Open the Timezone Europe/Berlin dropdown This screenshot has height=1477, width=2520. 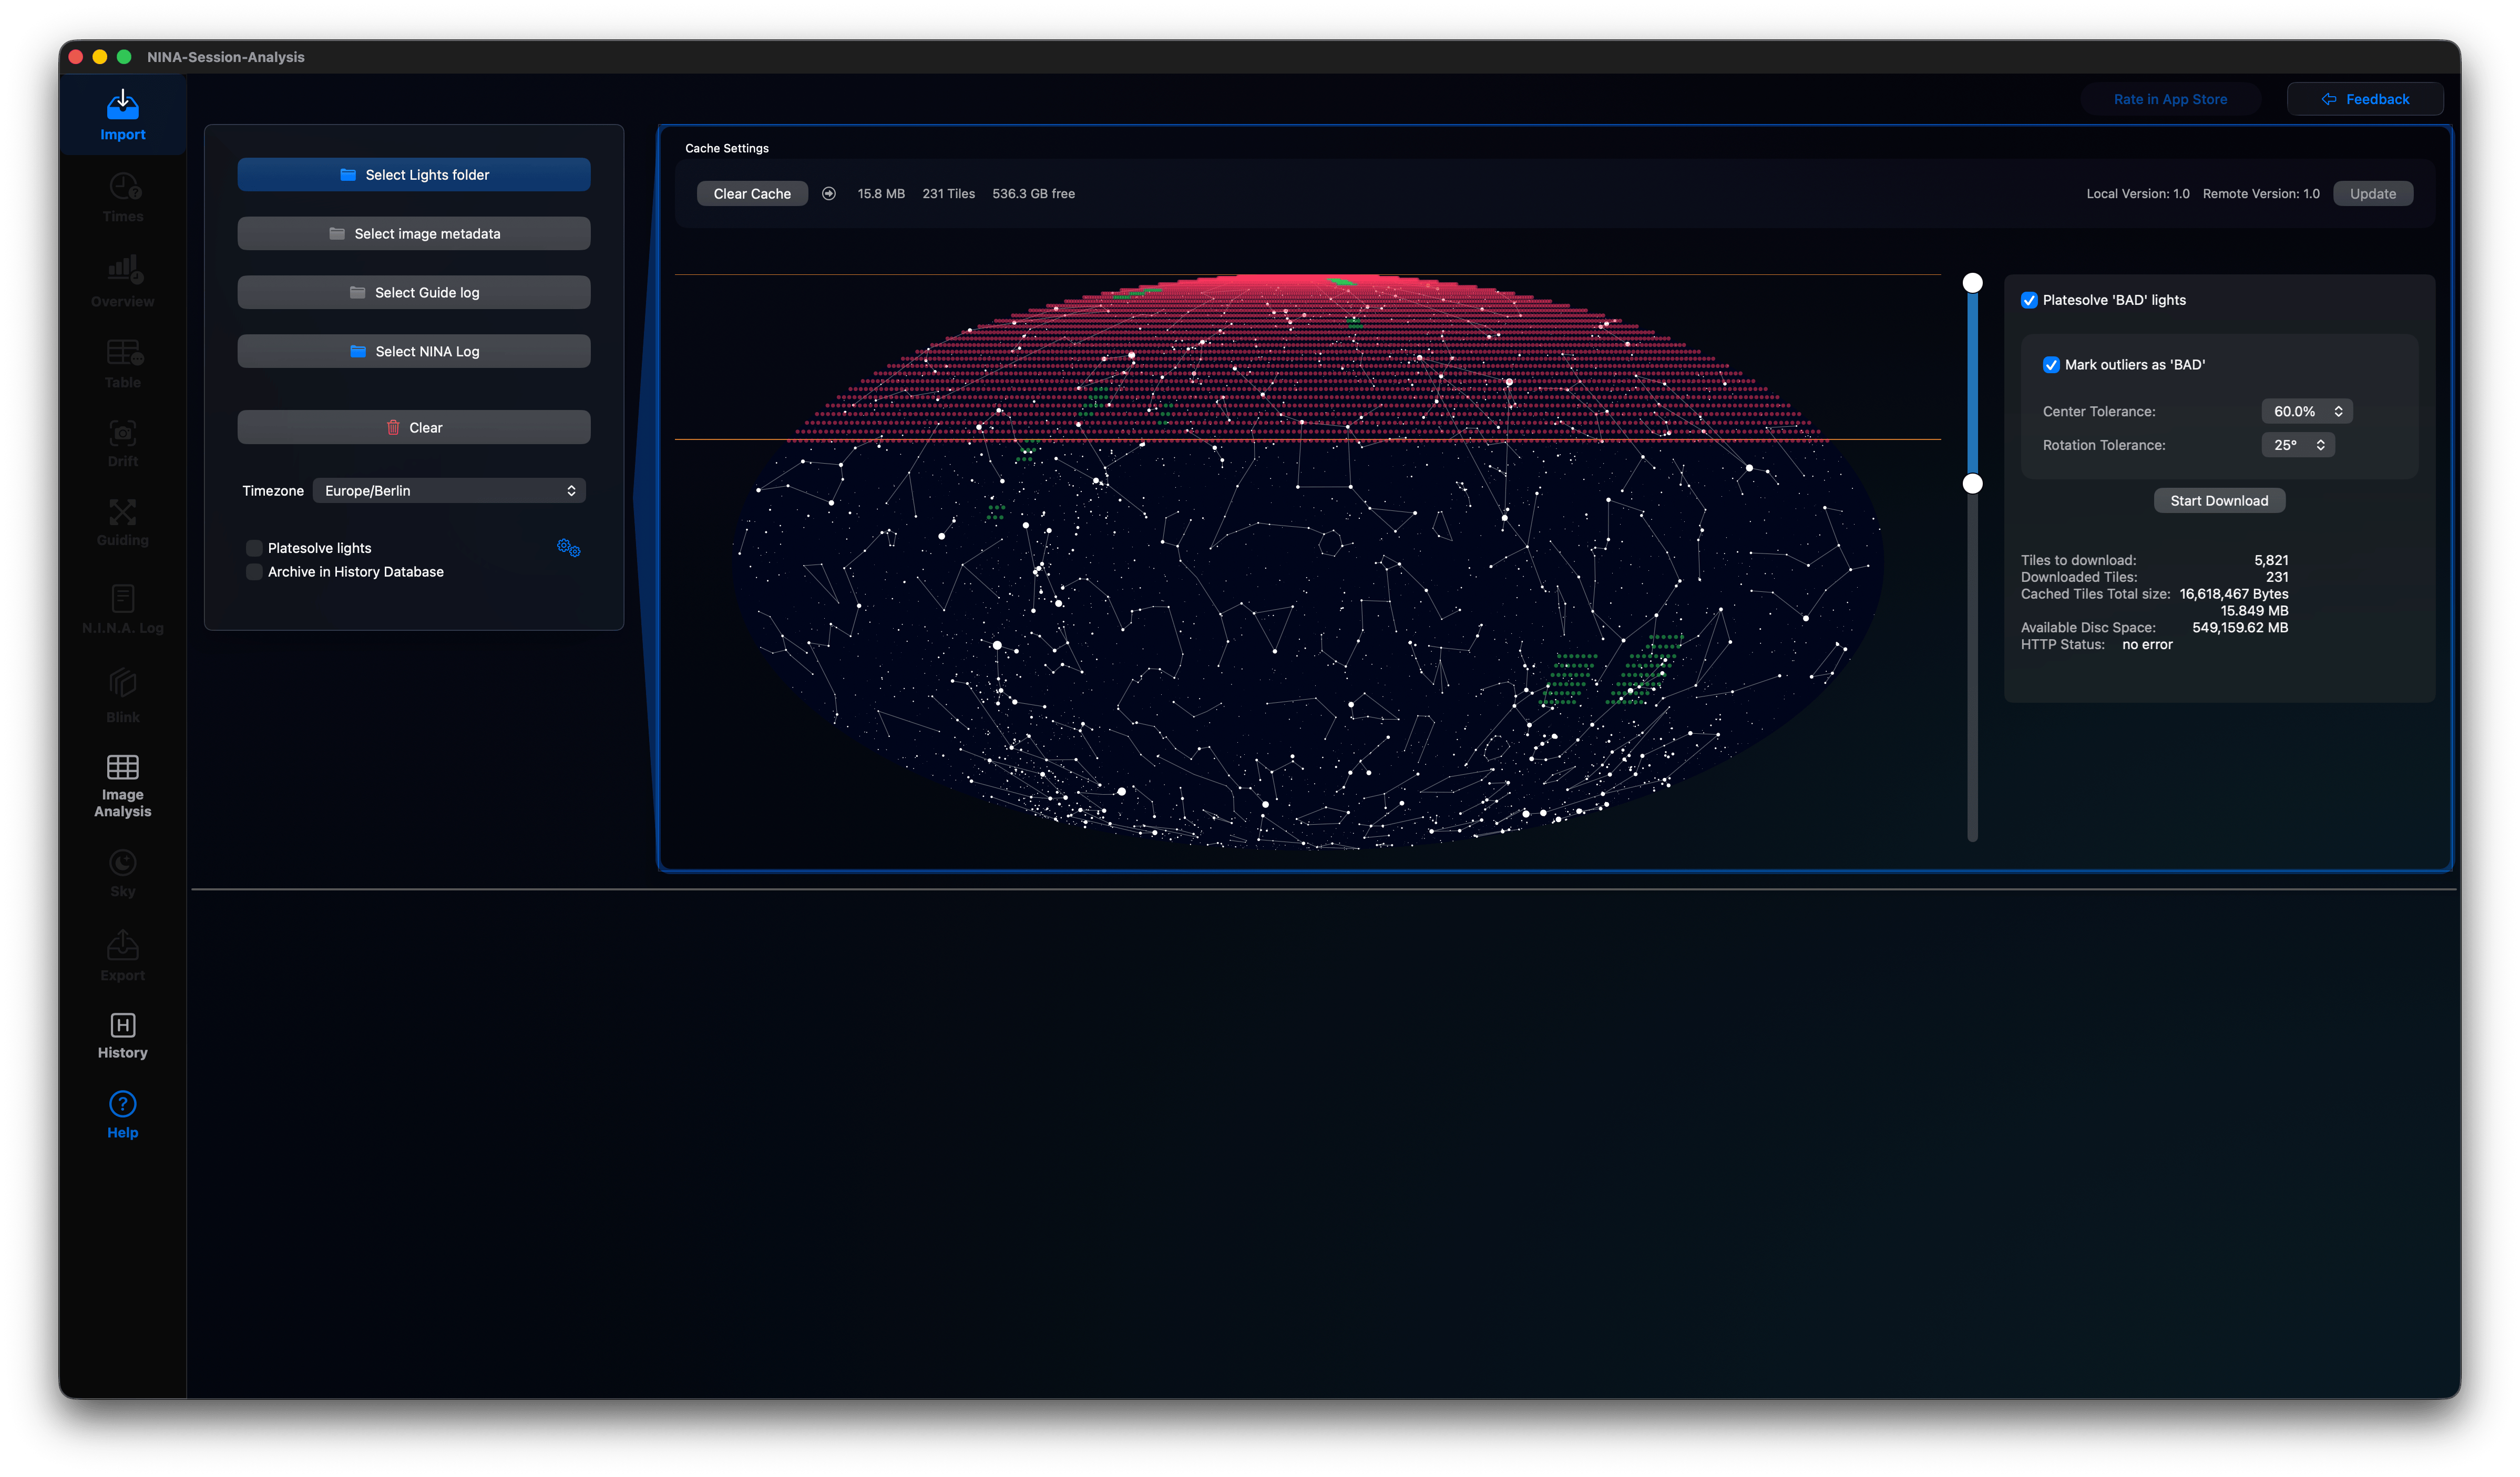[x=449, y=491]
